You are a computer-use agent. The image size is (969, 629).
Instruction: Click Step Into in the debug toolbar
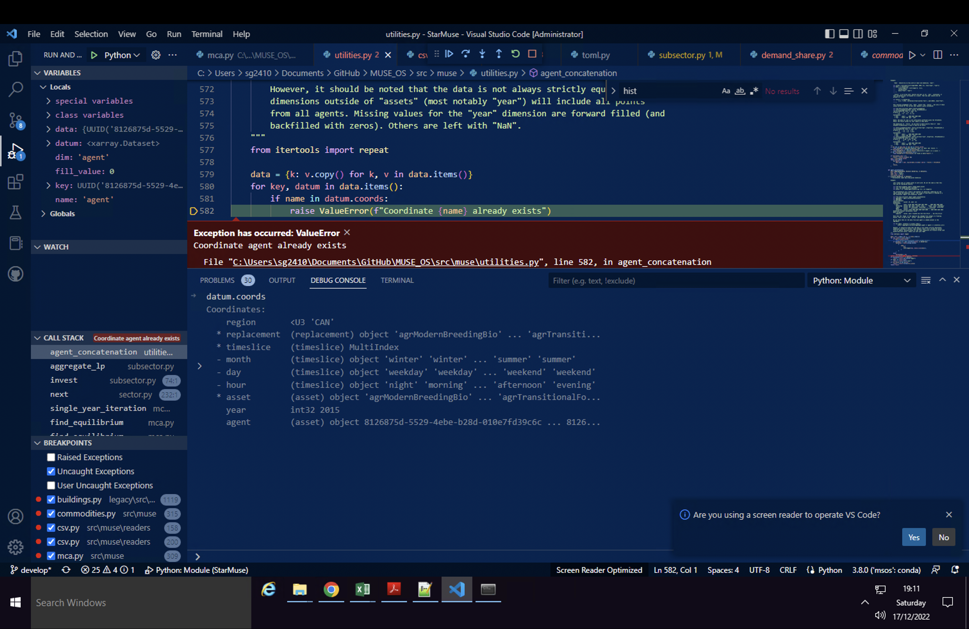(x=482, y=54)
